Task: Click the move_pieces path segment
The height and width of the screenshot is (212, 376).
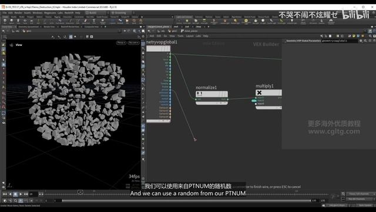Action: (191, 31)
